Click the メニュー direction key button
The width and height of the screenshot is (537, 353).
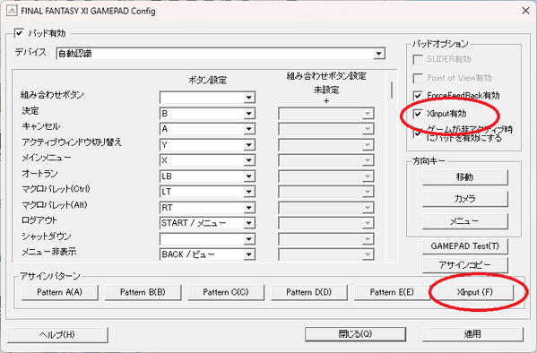point(464,221)
